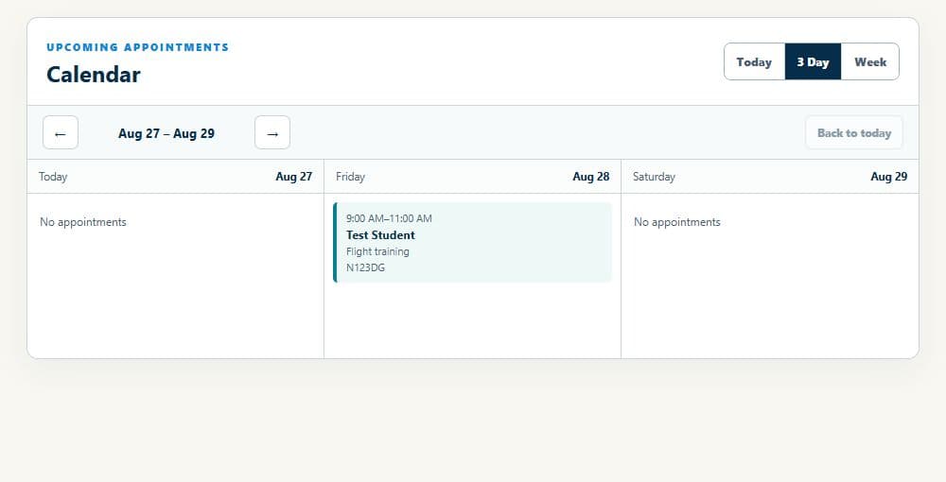Click the Flight training label
Viewport: 946px width, 482px height.
[x=377, y=251]
